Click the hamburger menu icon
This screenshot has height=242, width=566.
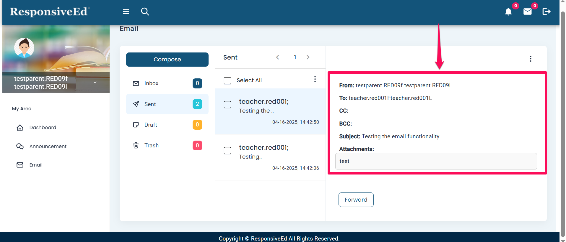[126, 11]
